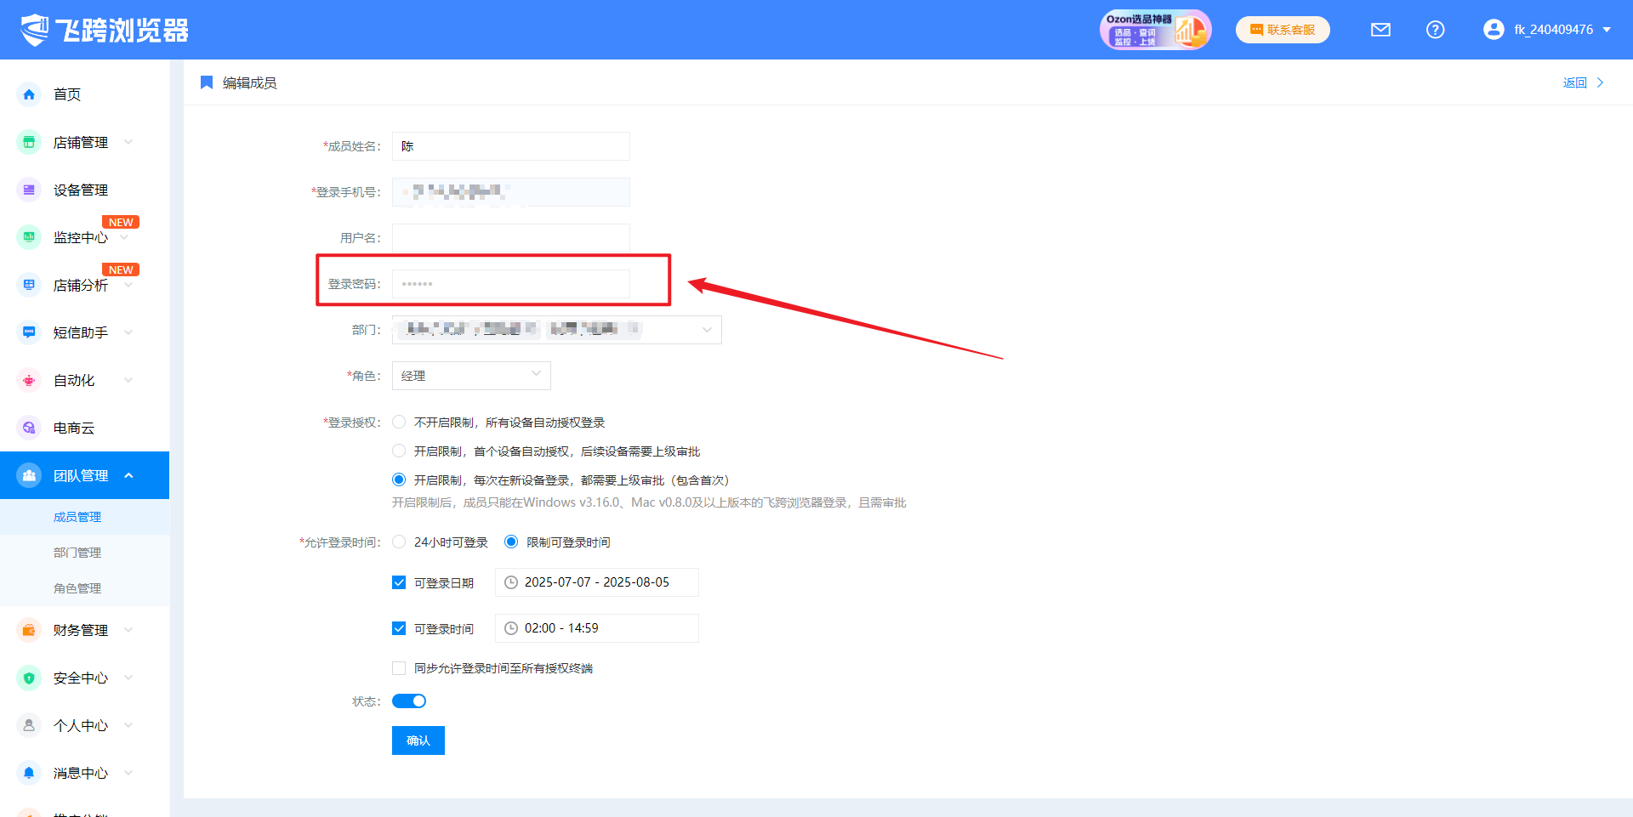This screenshot has width=1633, height=817.
Task: Click the 消息中心 bell icon
Action: tap(29, 773)
